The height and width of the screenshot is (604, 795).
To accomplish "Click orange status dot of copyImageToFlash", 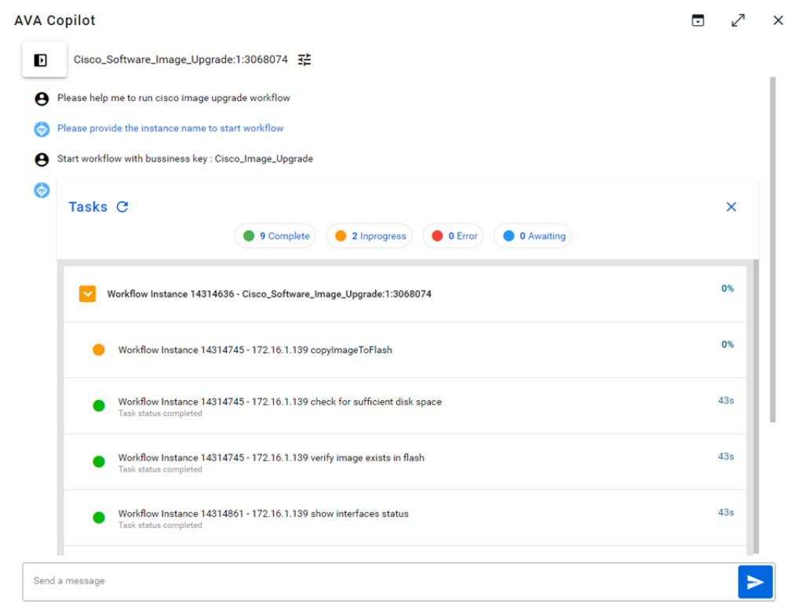I will (x=99, y=350).
